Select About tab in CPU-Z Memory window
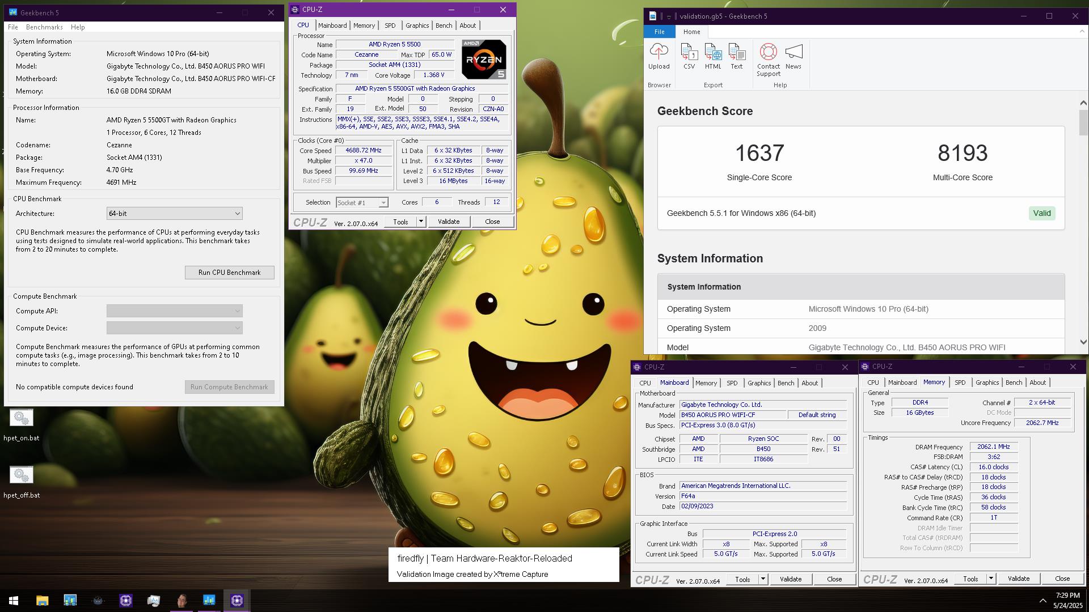The image size is (1089, 612). (1037, 382)
